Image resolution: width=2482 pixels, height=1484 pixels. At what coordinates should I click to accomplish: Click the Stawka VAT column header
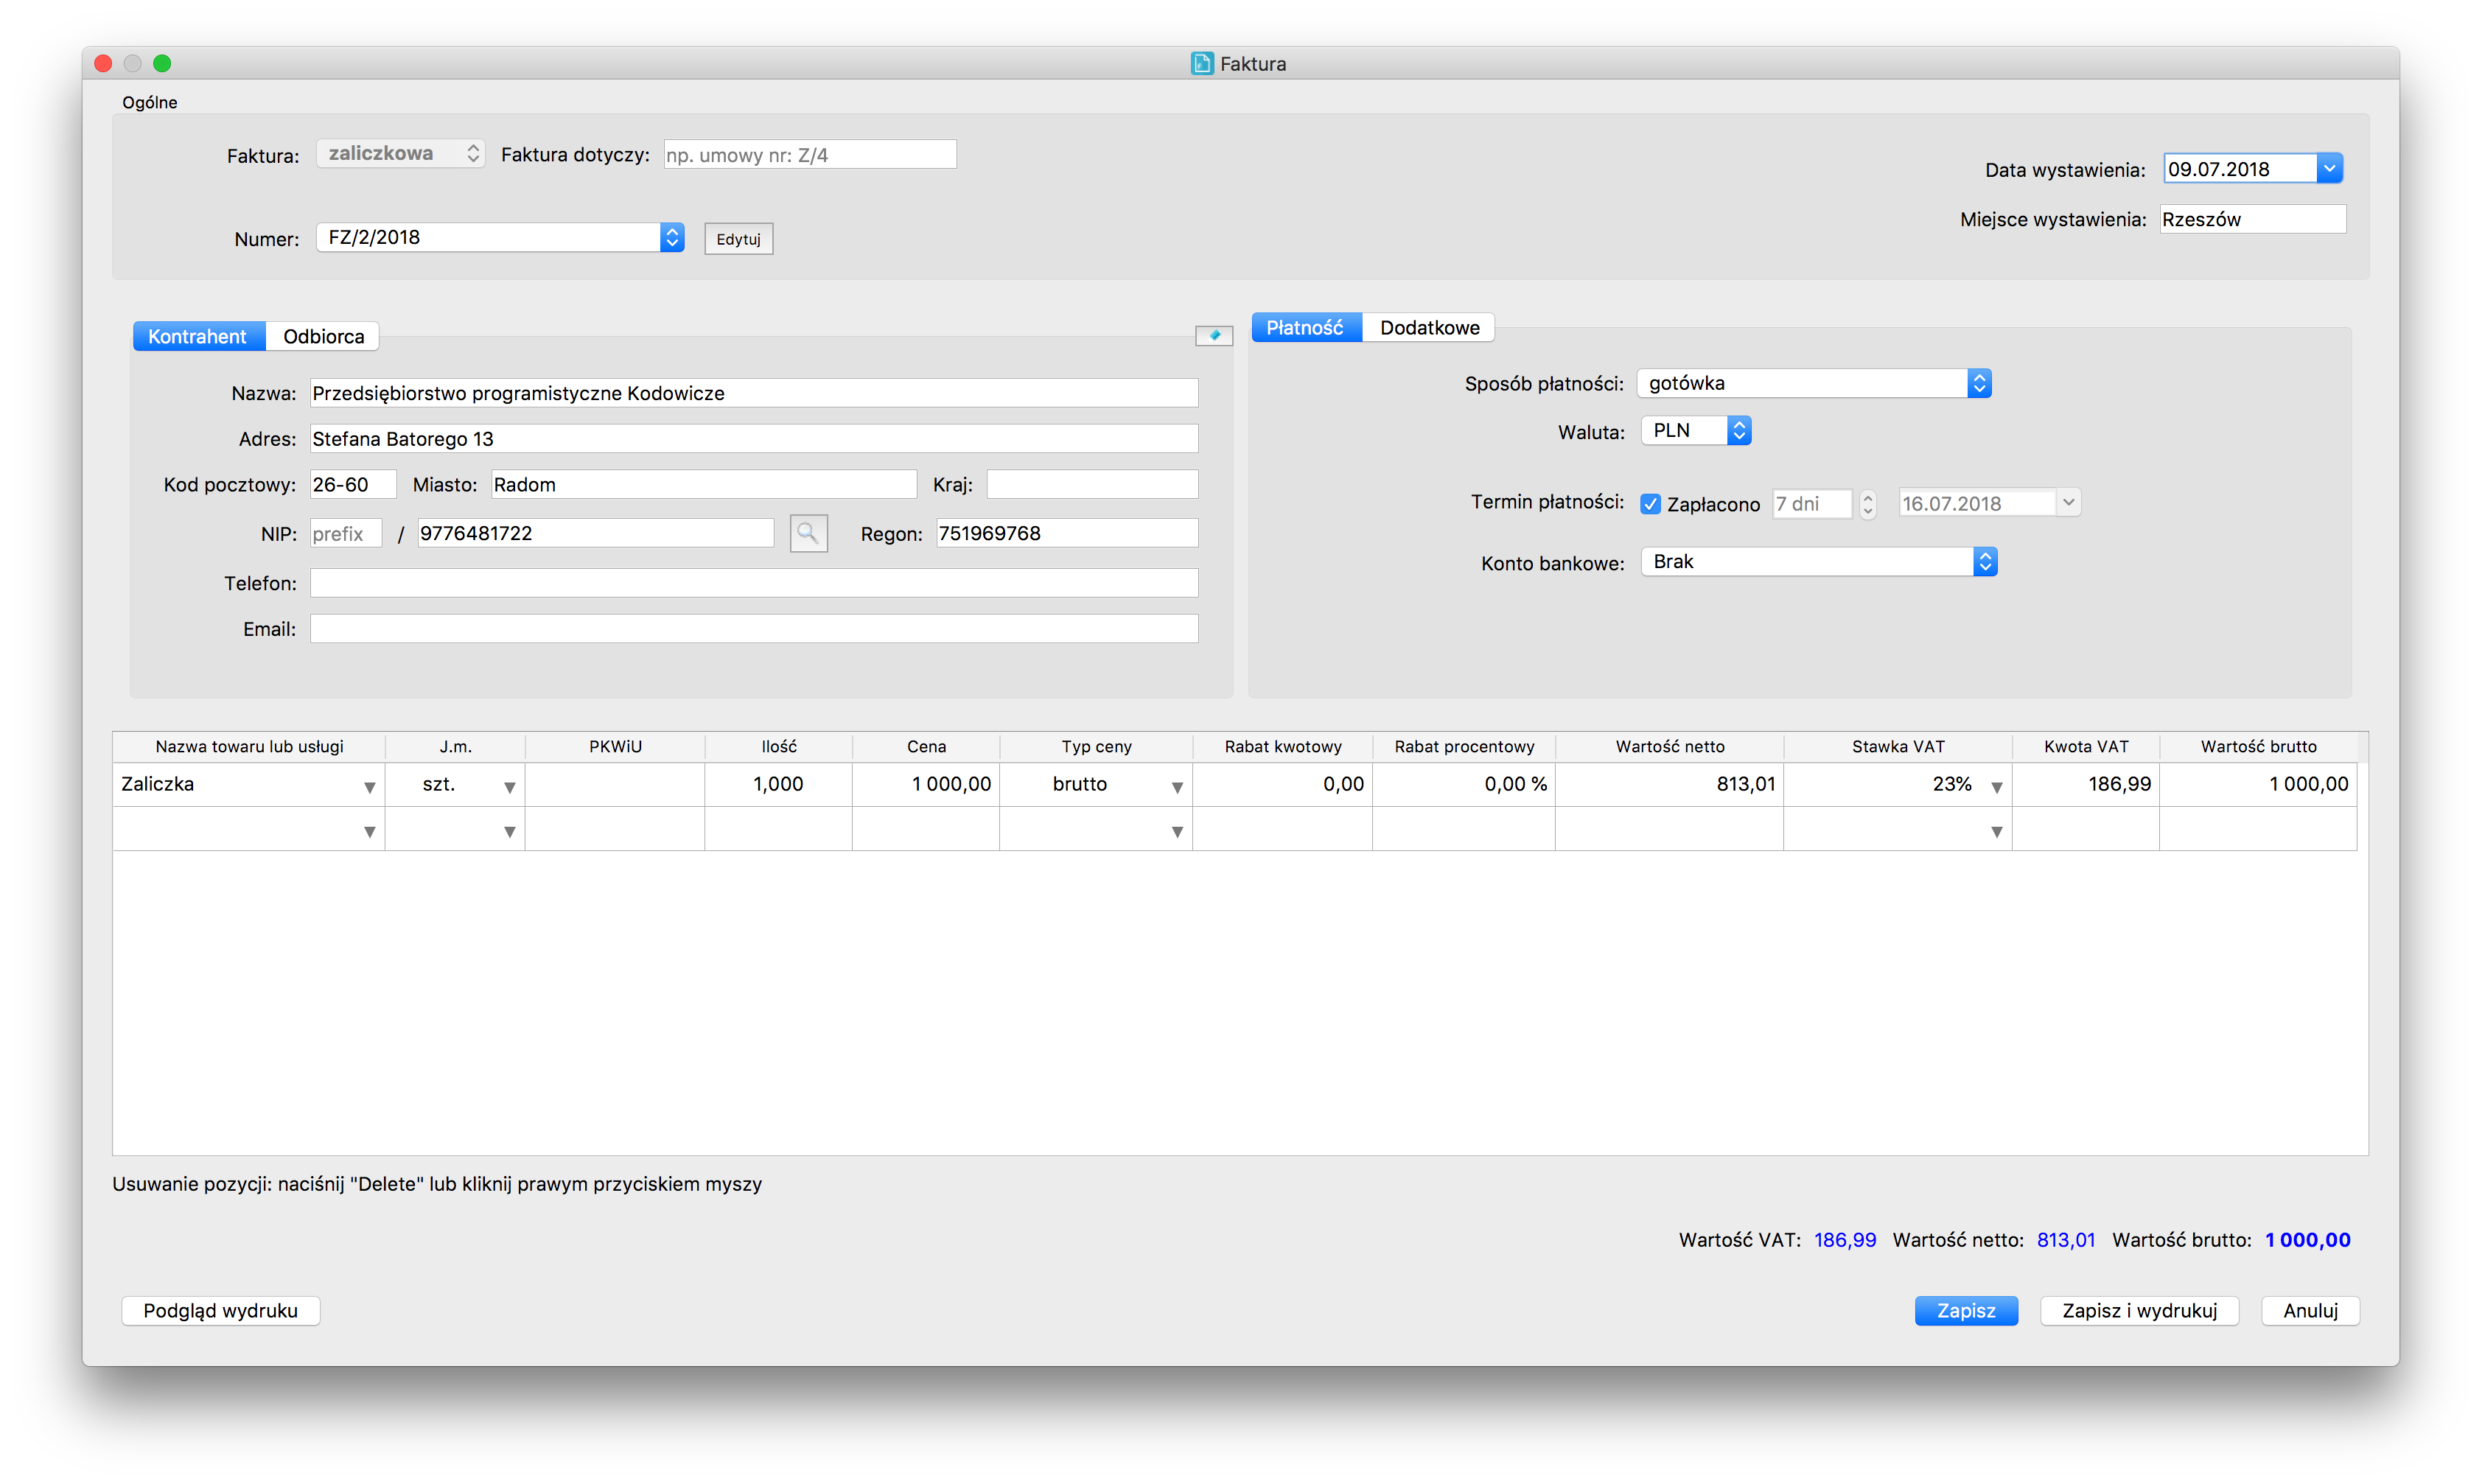[x=1898, y=747]
